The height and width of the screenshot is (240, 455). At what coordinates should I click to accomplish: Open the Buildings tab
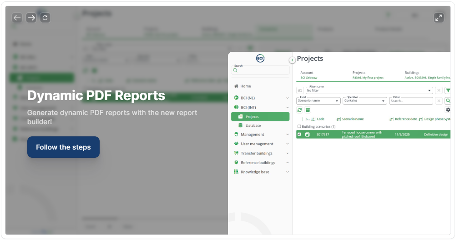[x=427, y=75]
